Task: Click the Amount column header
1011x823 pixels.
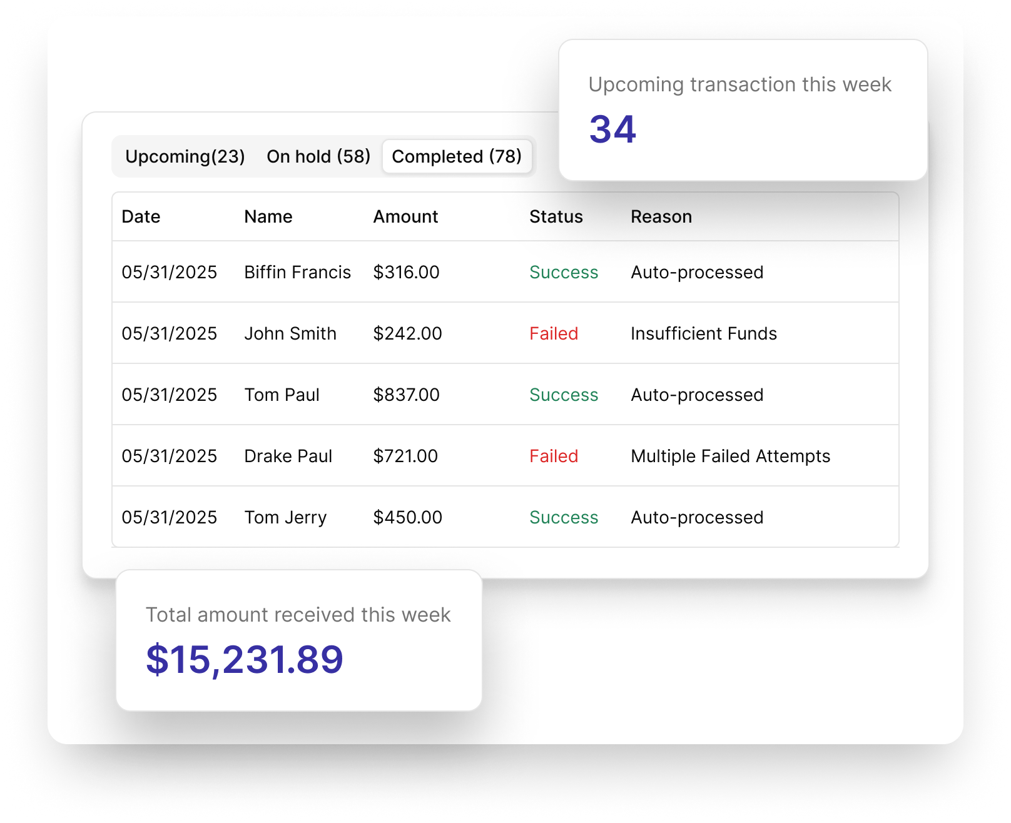Action: (x=405, y=216)
